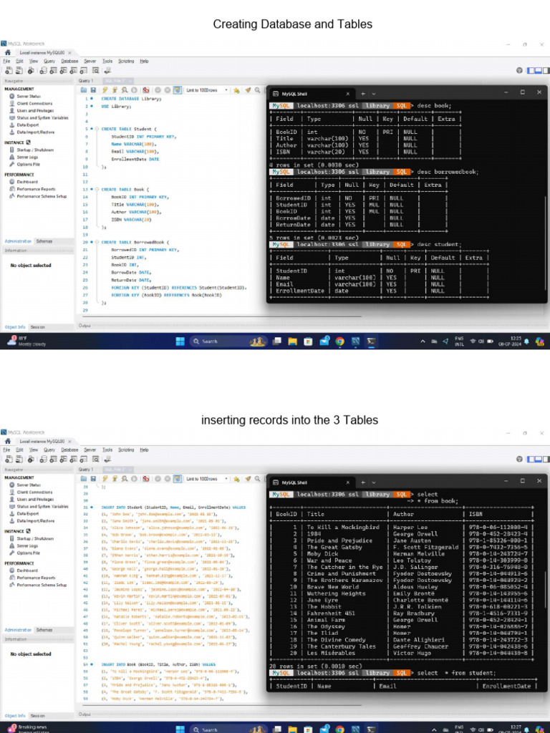Switch to Schemas tab in lower Navigator panel
Screen dimensions: 550x733
point(44,630)
